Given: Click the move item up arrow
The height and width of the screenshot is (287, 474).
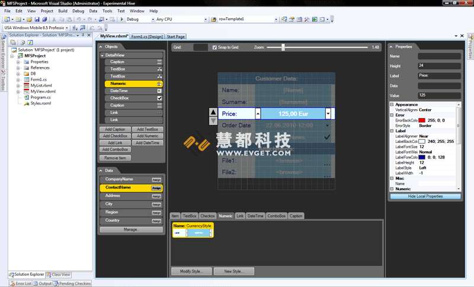Looking at the screenshot, I should click(x=214, y=111).
